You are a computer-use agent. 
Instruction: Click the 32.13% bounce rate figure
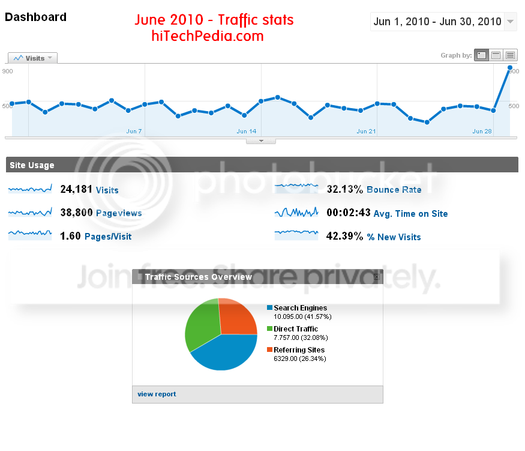tap(345, 189)
